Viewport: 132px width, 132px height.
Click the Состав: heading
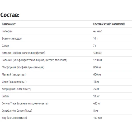click(10, 15)
